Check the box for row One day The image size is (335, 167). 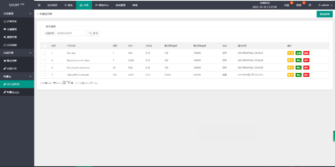click(x=45, y=53)
